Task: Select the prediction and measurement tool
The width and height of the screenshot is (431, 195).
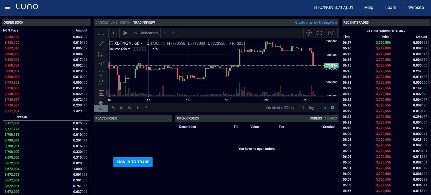Action: pyautogui.click(x=101, y=93)
